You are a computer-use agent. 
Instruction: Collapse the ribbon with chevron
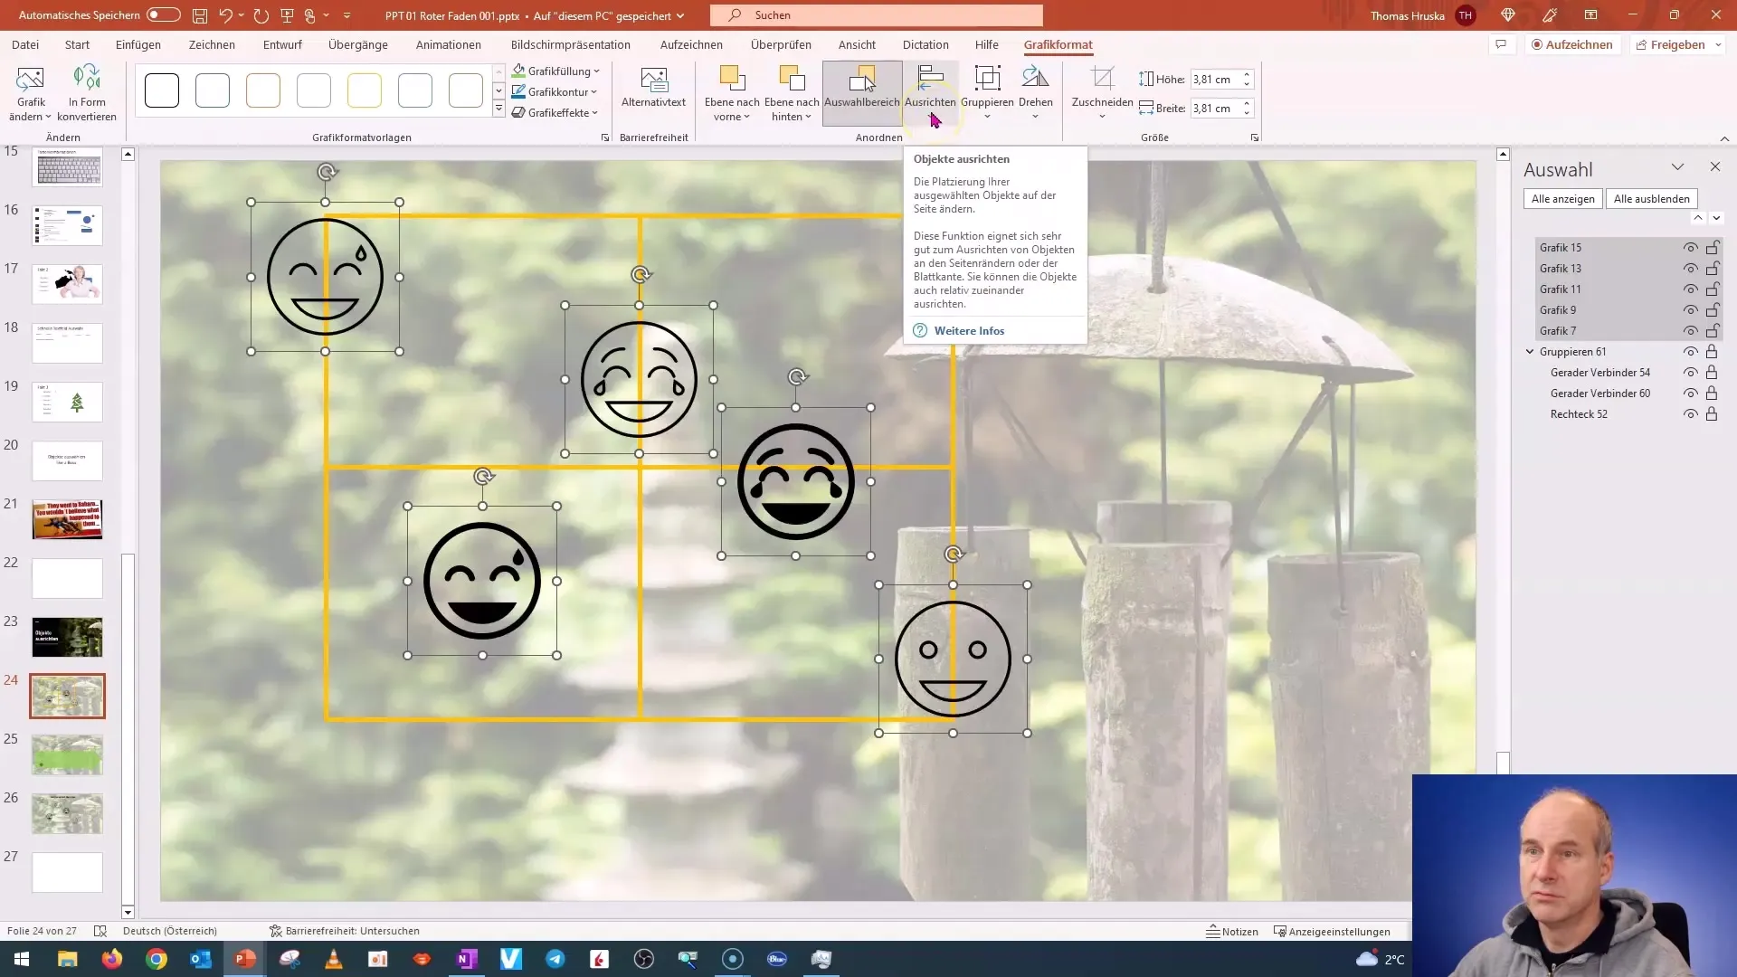(1724, 138)
